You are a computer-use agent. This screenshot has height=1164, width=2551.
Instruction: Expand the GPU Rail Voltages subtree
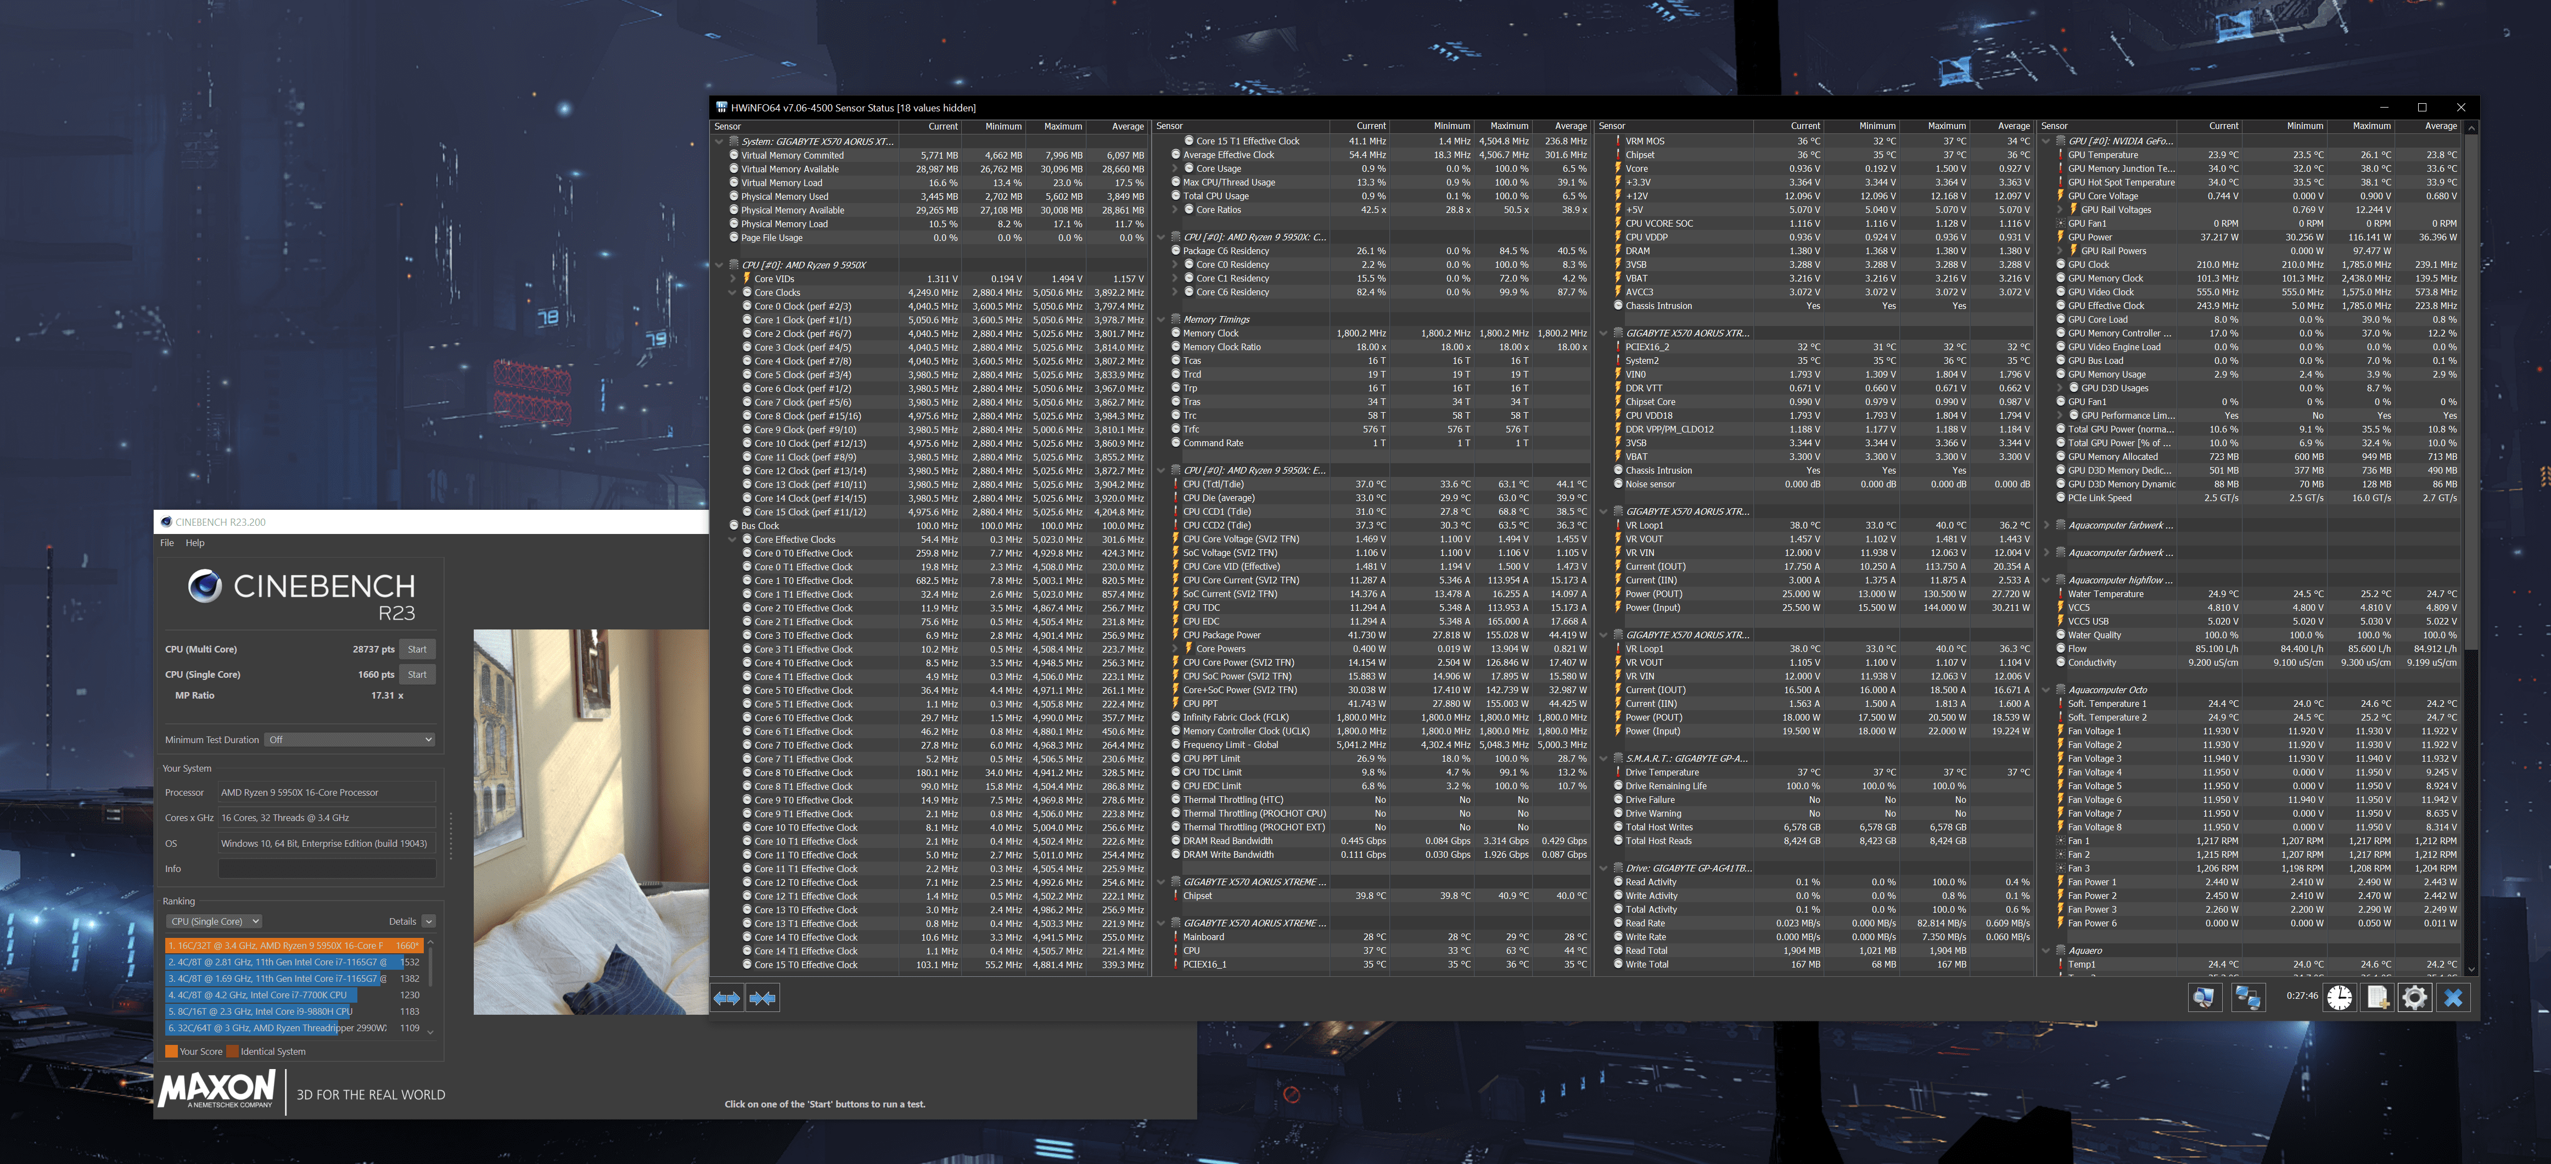pyautogui.click(x=2060, y=210)
